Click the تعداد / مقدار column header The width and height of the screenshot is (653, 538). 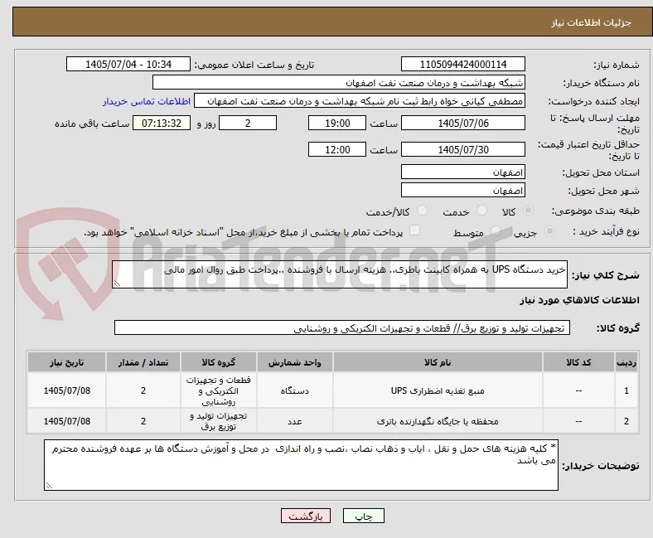click(143, 362)
